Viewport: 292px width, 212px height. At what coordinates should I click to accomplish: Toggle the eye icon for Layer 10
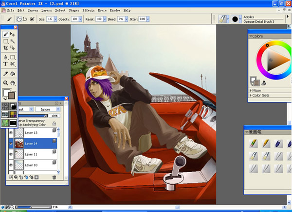click(11, 165)
